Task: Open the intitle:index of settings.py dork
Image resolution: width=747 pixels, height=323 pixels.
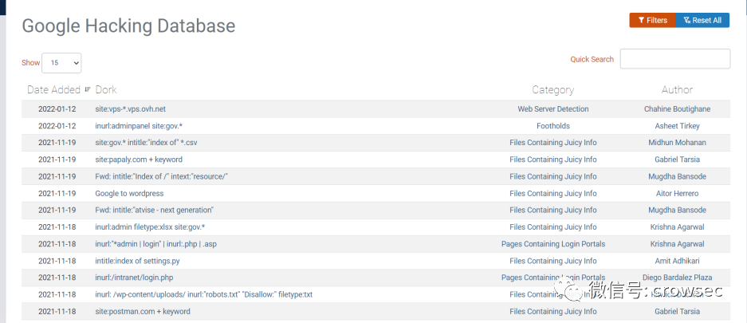Action: coord(138,261)
